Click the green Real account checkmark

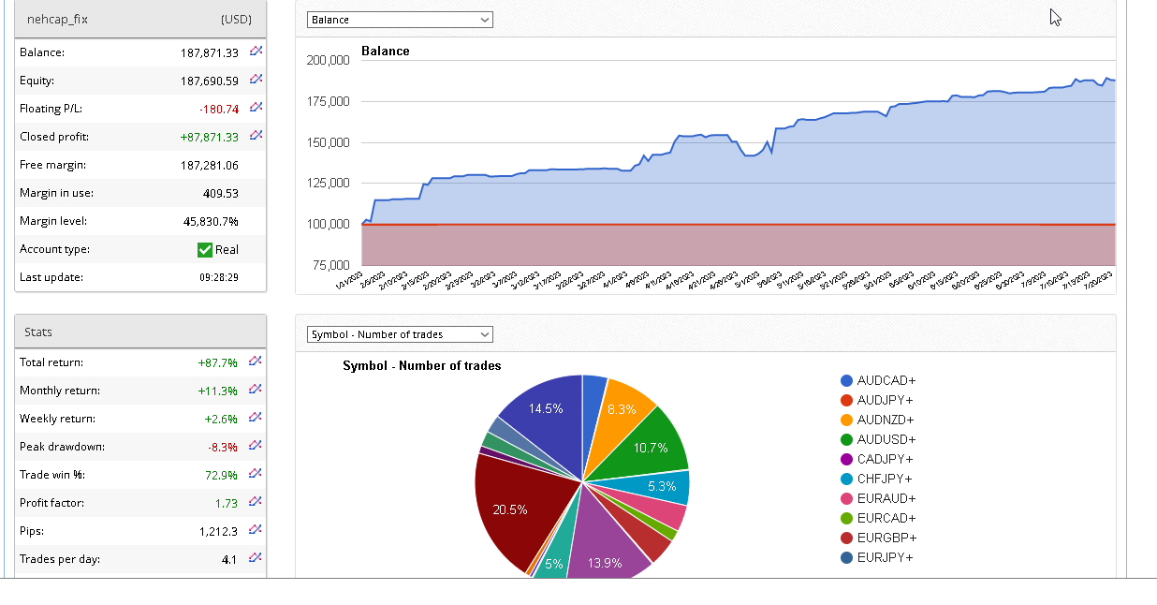tap(205, 249)
